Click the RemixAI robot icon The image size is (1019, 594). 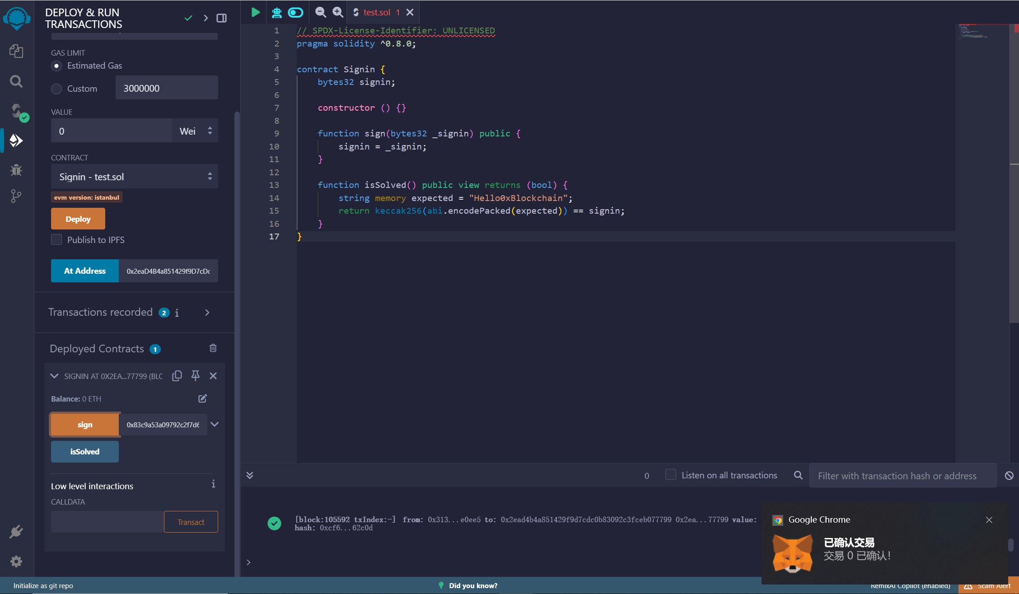pyautogui.click(x=277, y=12)
